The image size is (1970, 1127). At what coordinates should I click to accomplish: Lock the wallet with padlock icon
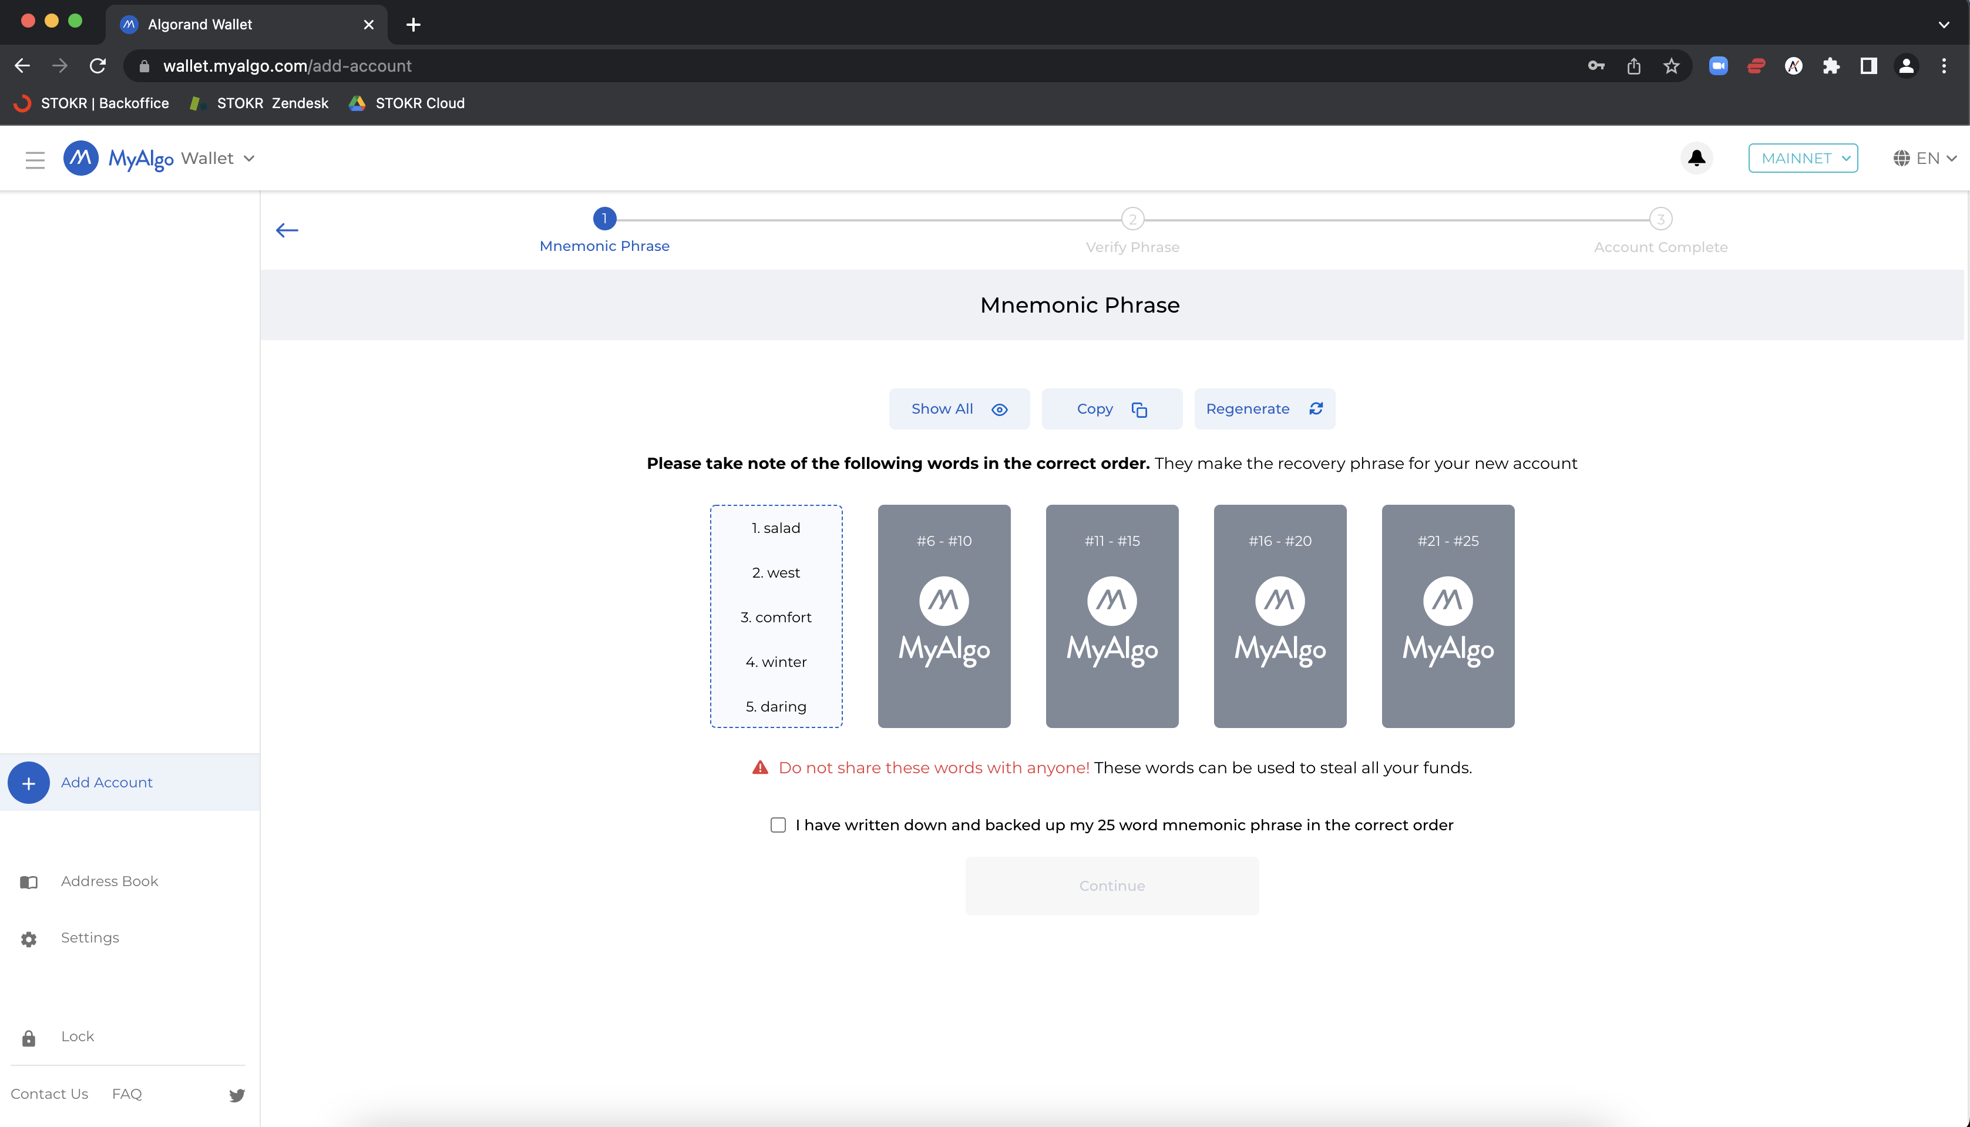coord(29,1038)
